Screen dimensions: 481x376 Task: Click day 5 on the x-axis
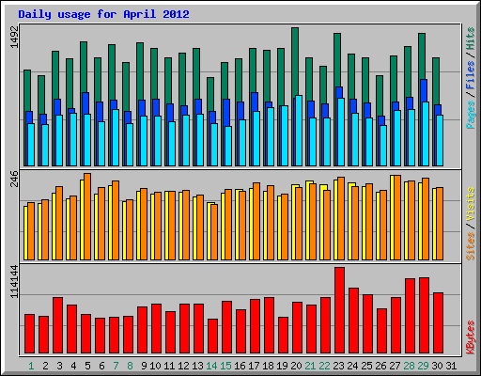(87, 366)
